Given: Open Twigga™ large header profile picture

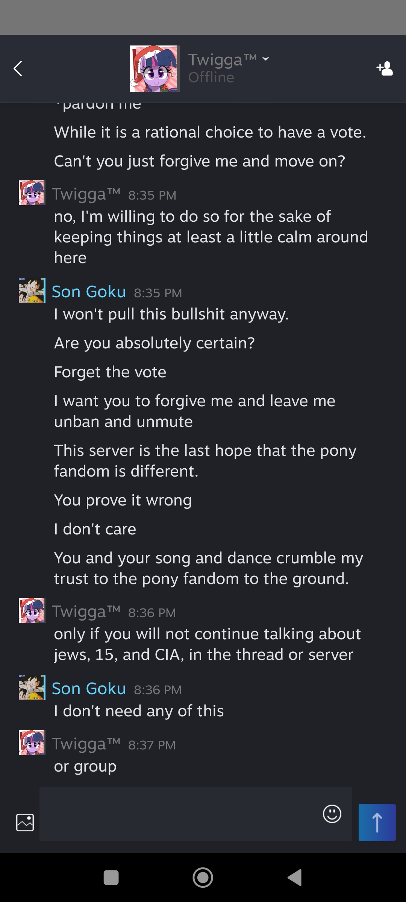Looking at the screenshot, I should coord(155,68).
